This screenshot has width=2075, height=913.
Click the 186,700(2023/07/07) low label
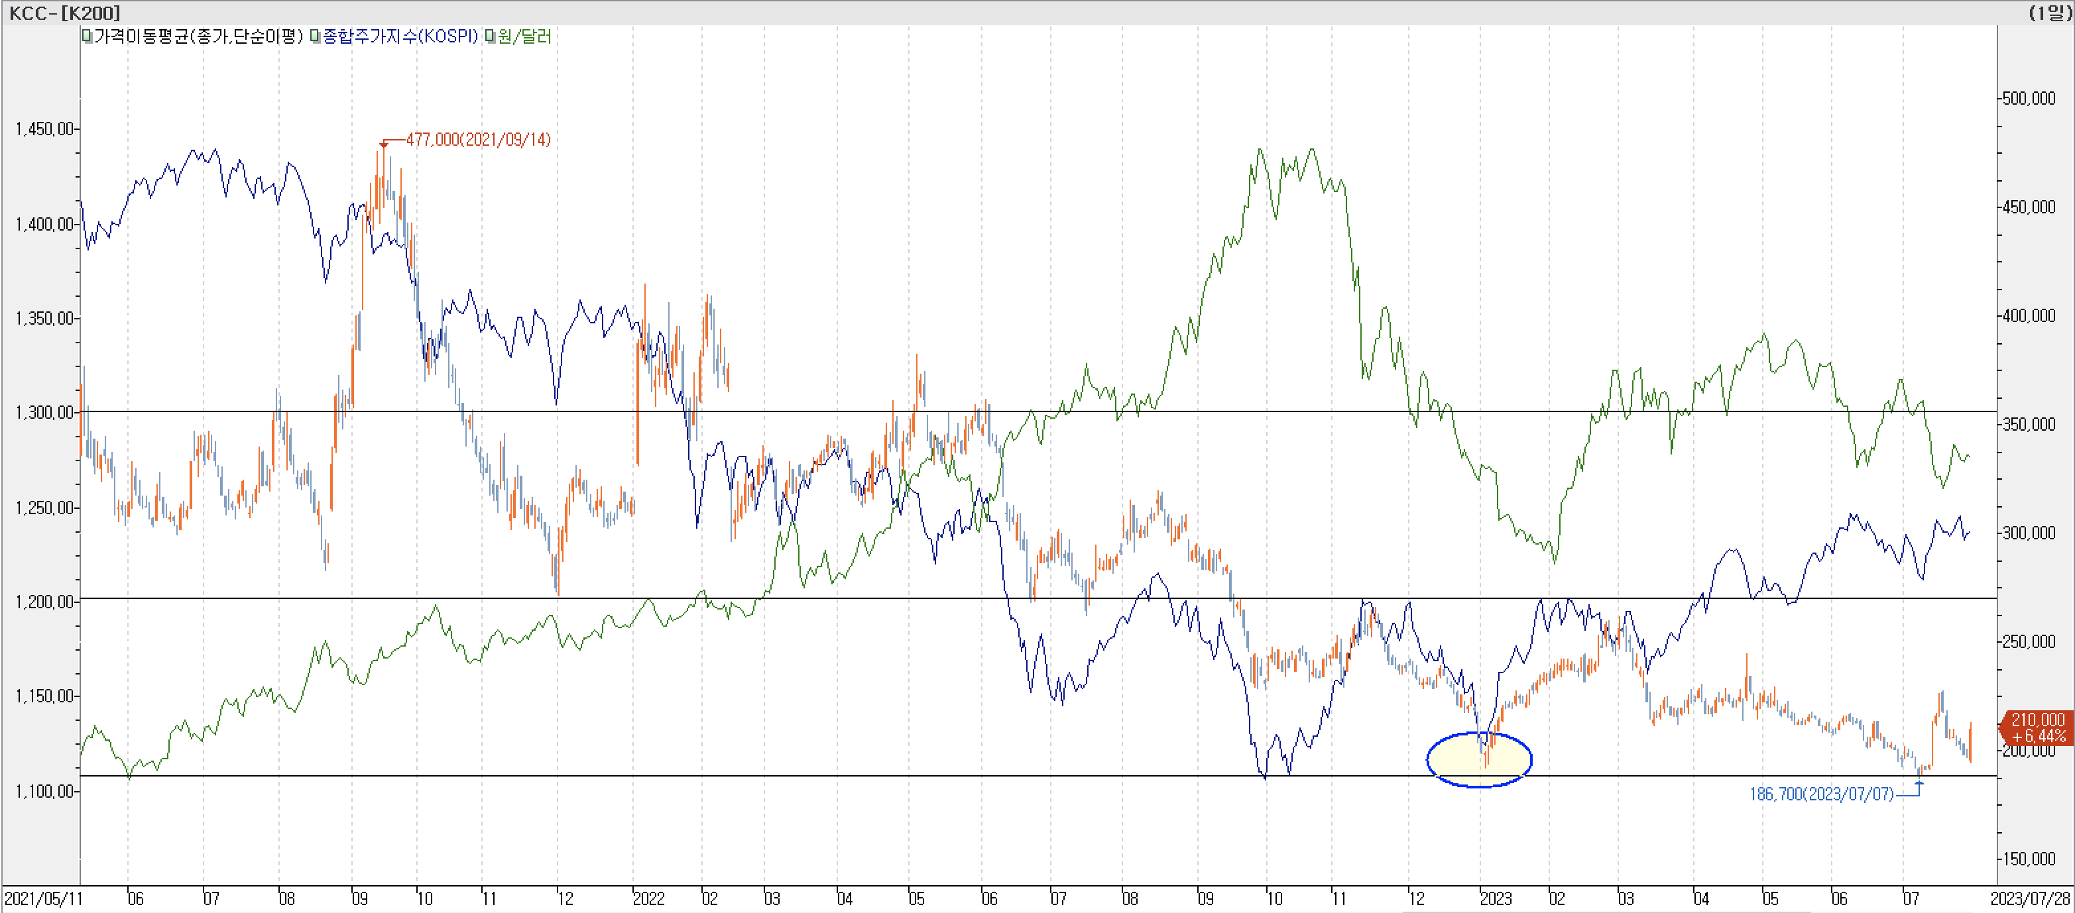1820,794
